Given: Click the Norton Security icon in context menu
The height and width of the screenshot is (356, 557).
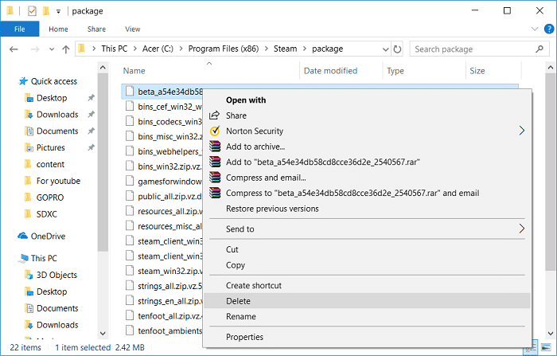Looking at the screenshot, I should [214, 131].
